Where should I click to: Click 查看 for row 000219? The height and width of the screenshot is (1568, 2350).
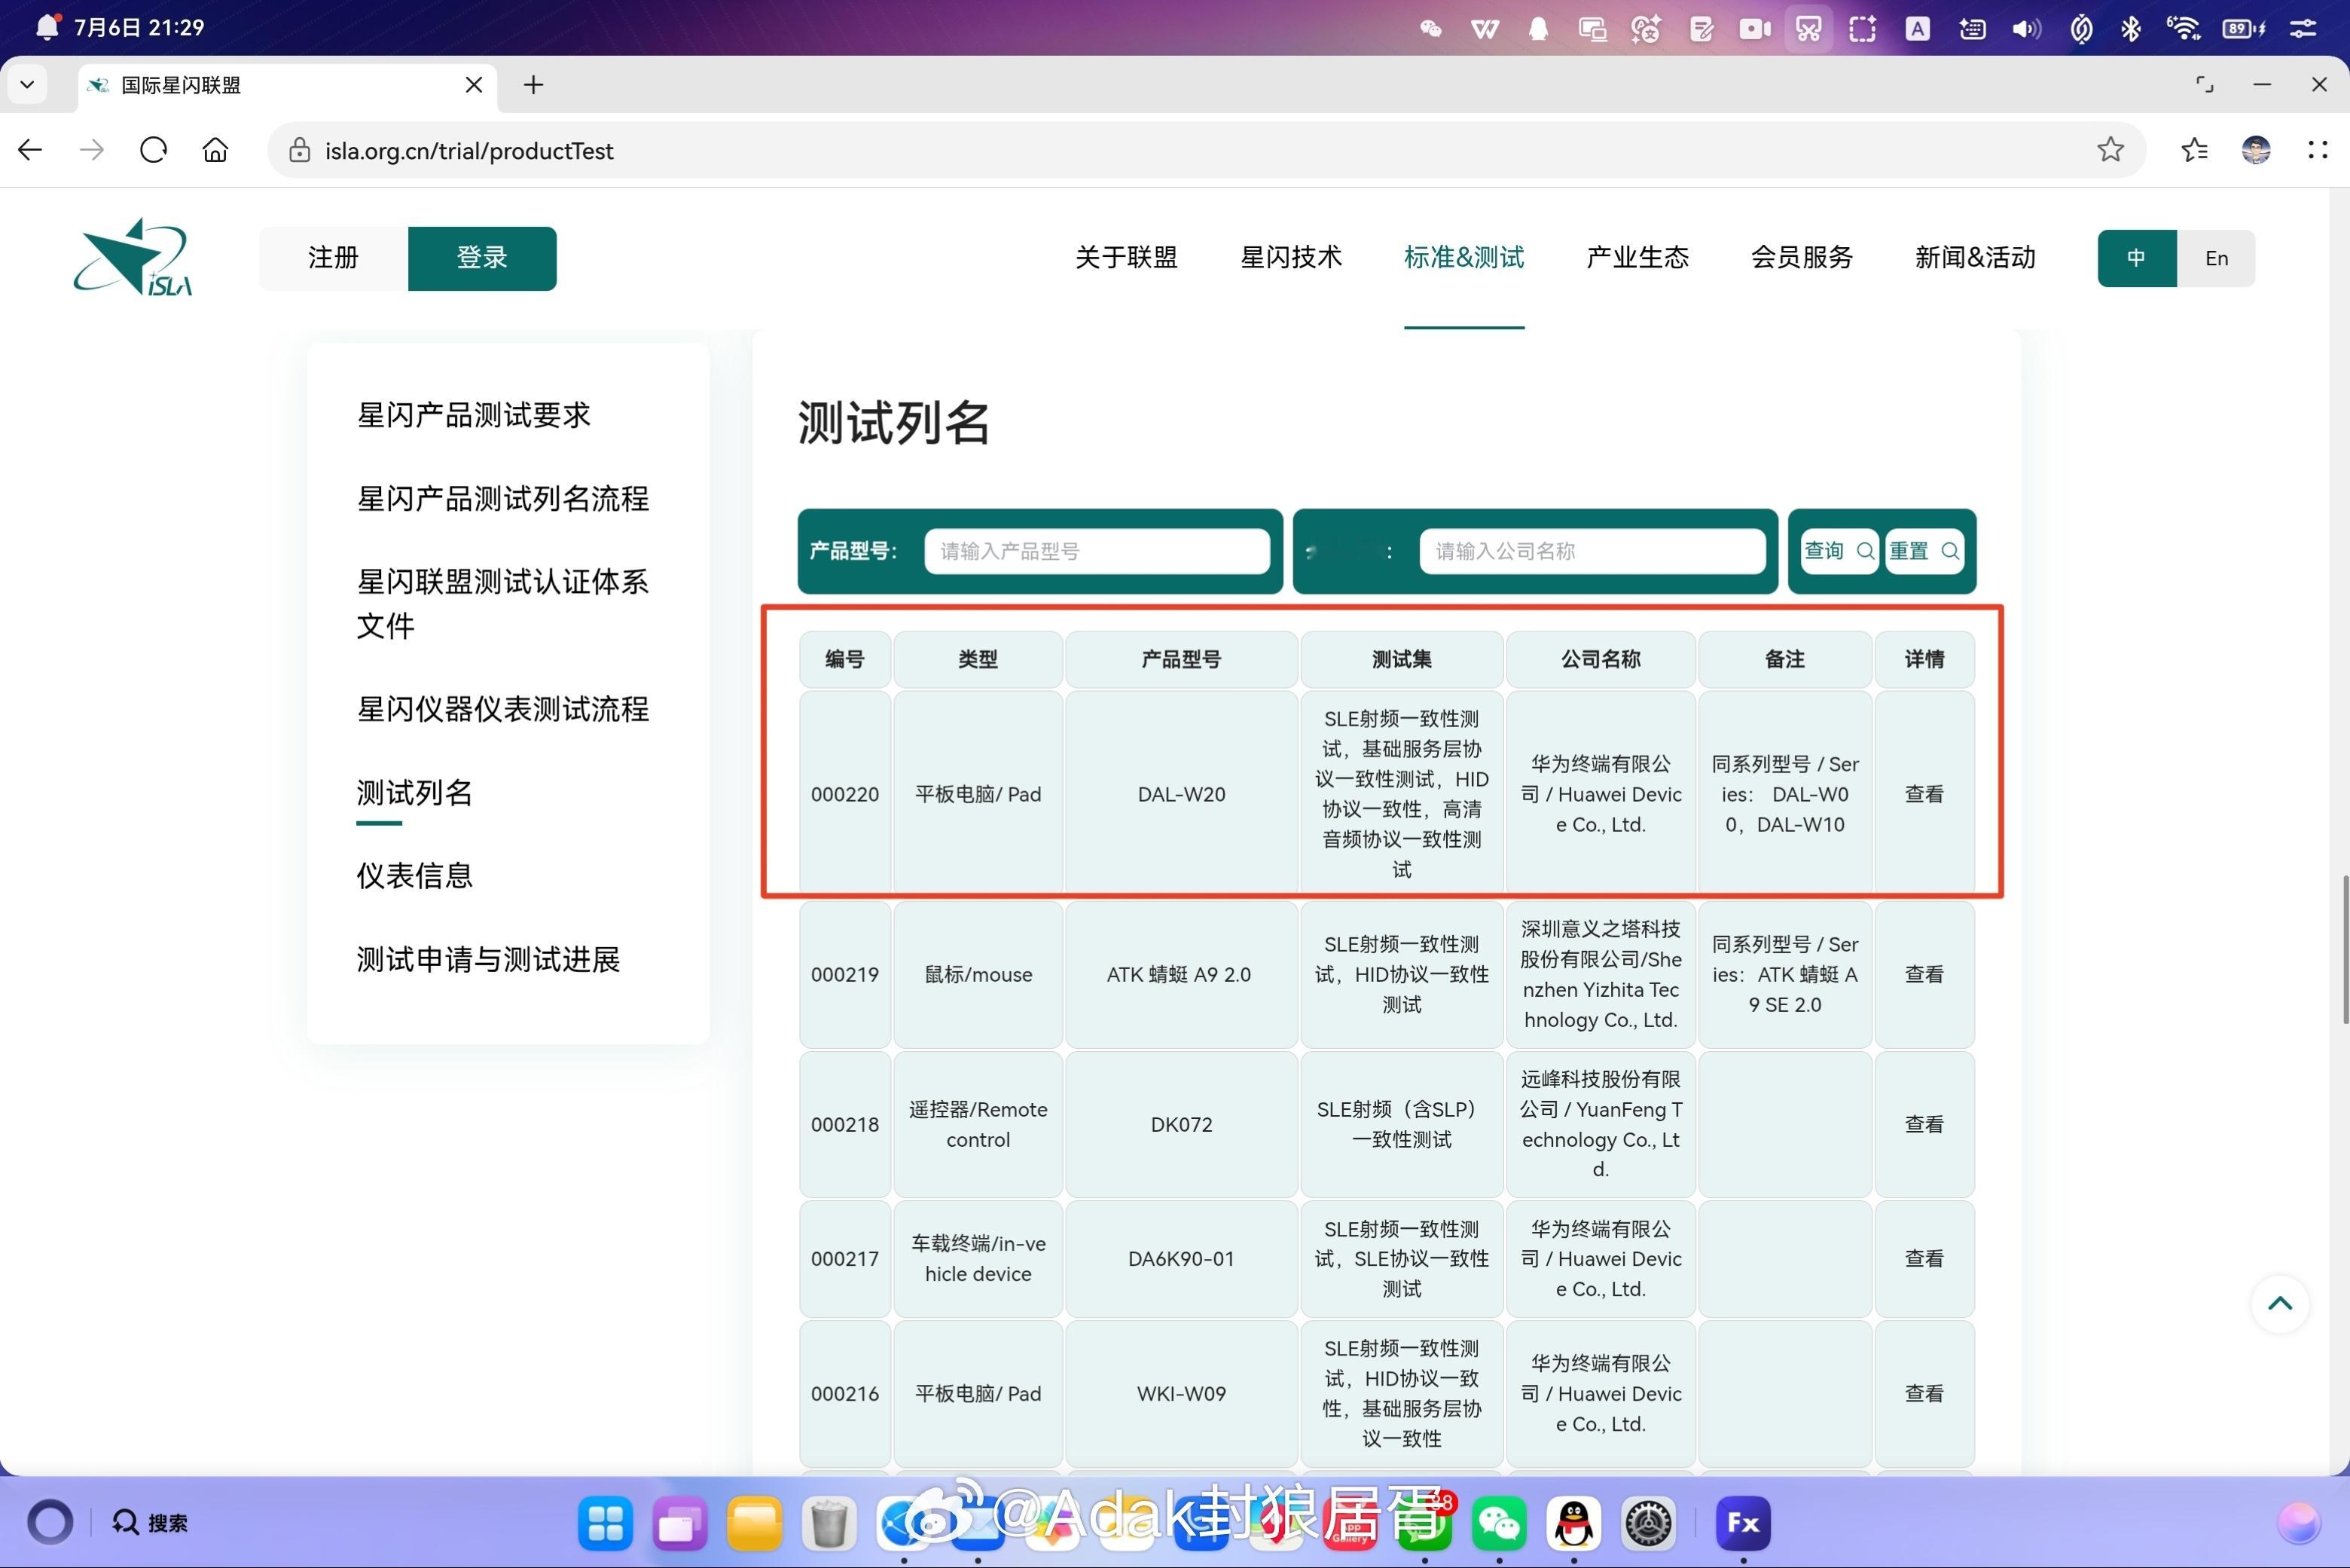(1923, 974)
